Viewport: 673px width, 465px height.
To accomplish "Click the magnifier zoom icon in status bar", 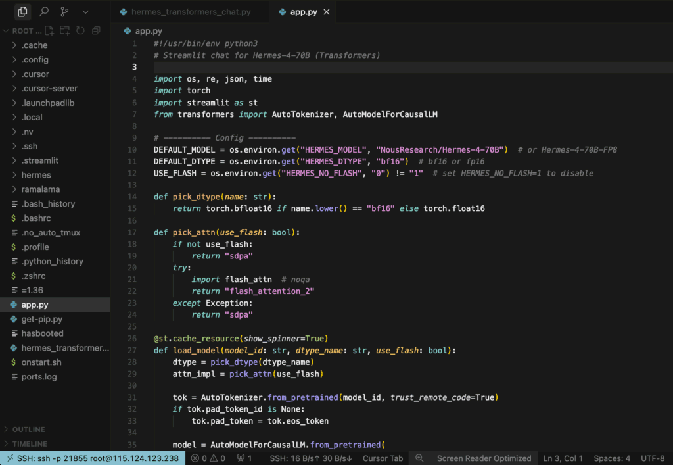I will [x=419, y=458].
